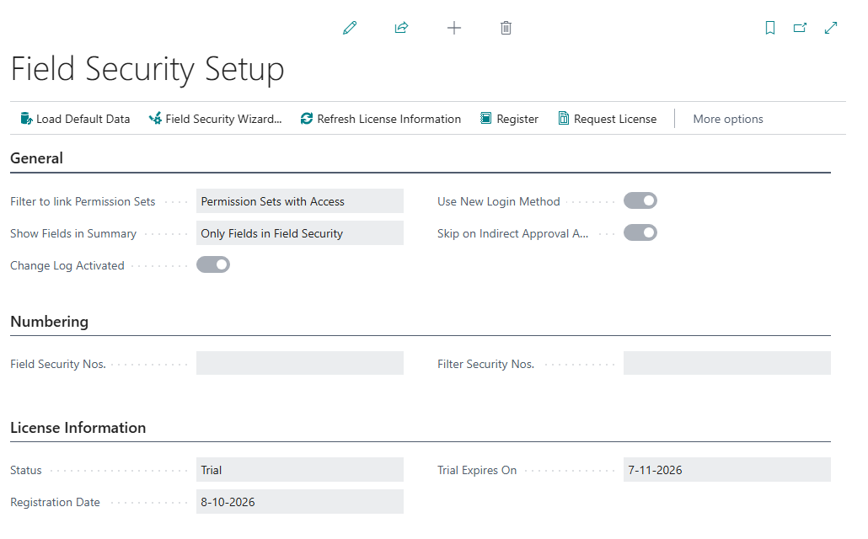Click the trash delete icon
The image size is (868, 539).
pos(506,28)
